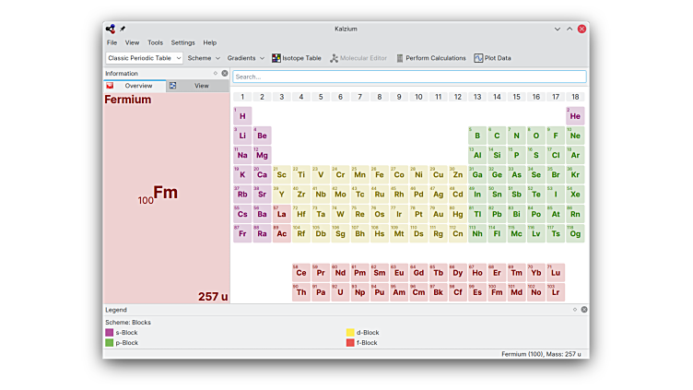Viewport: 693px width, 390px height.
Task: Close the Legend panel
Action: [584, 310]
